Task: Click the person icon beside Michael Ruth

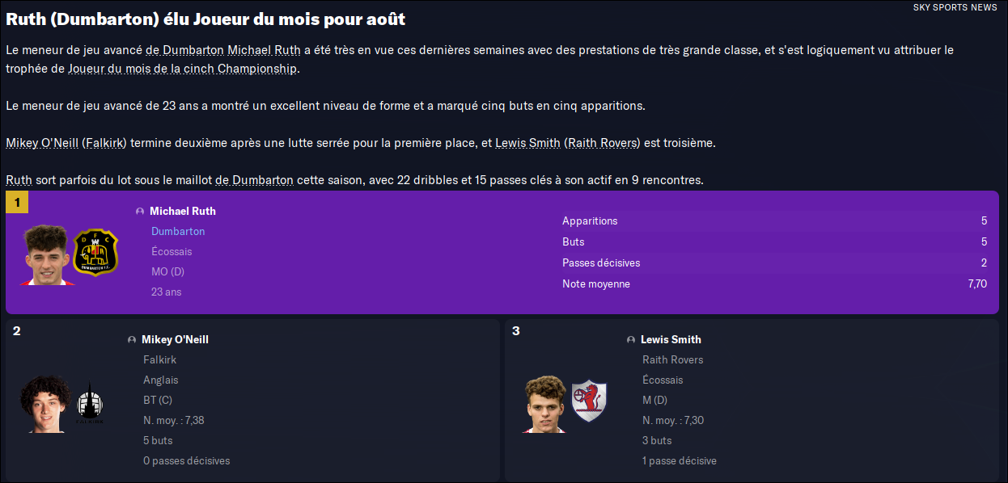Action: [x=141, y=212]
